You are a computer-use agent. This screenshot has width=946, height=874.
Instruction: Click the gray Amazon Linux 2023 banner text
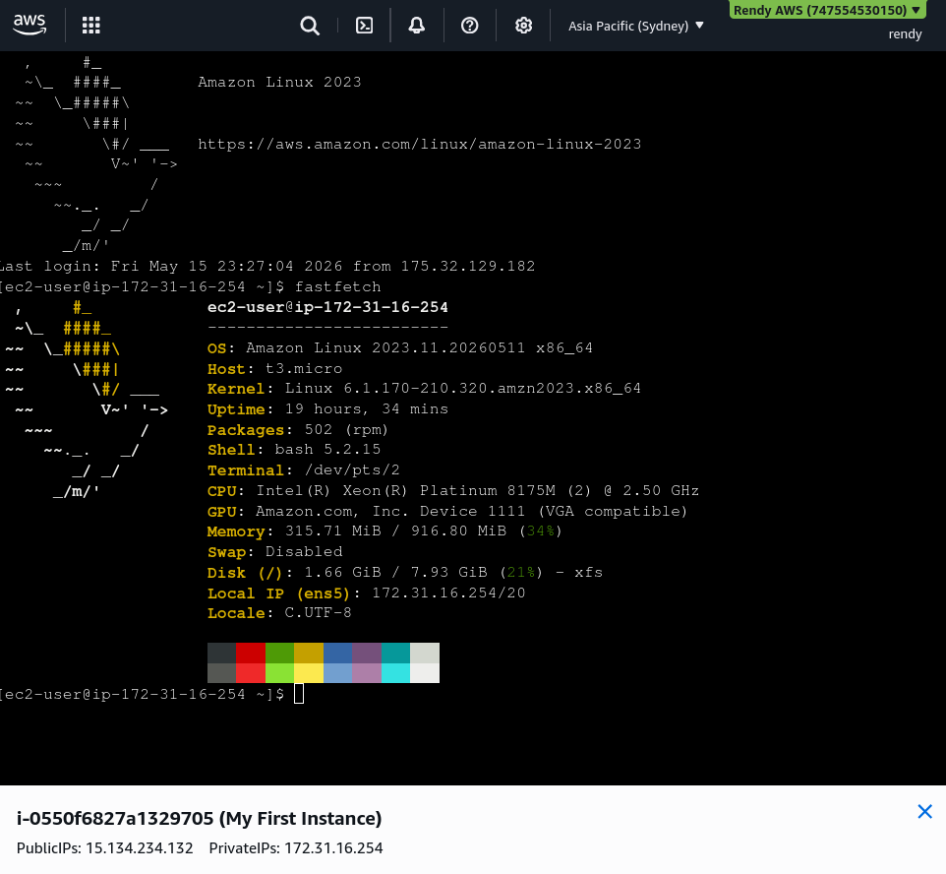(x=279, y=82)
